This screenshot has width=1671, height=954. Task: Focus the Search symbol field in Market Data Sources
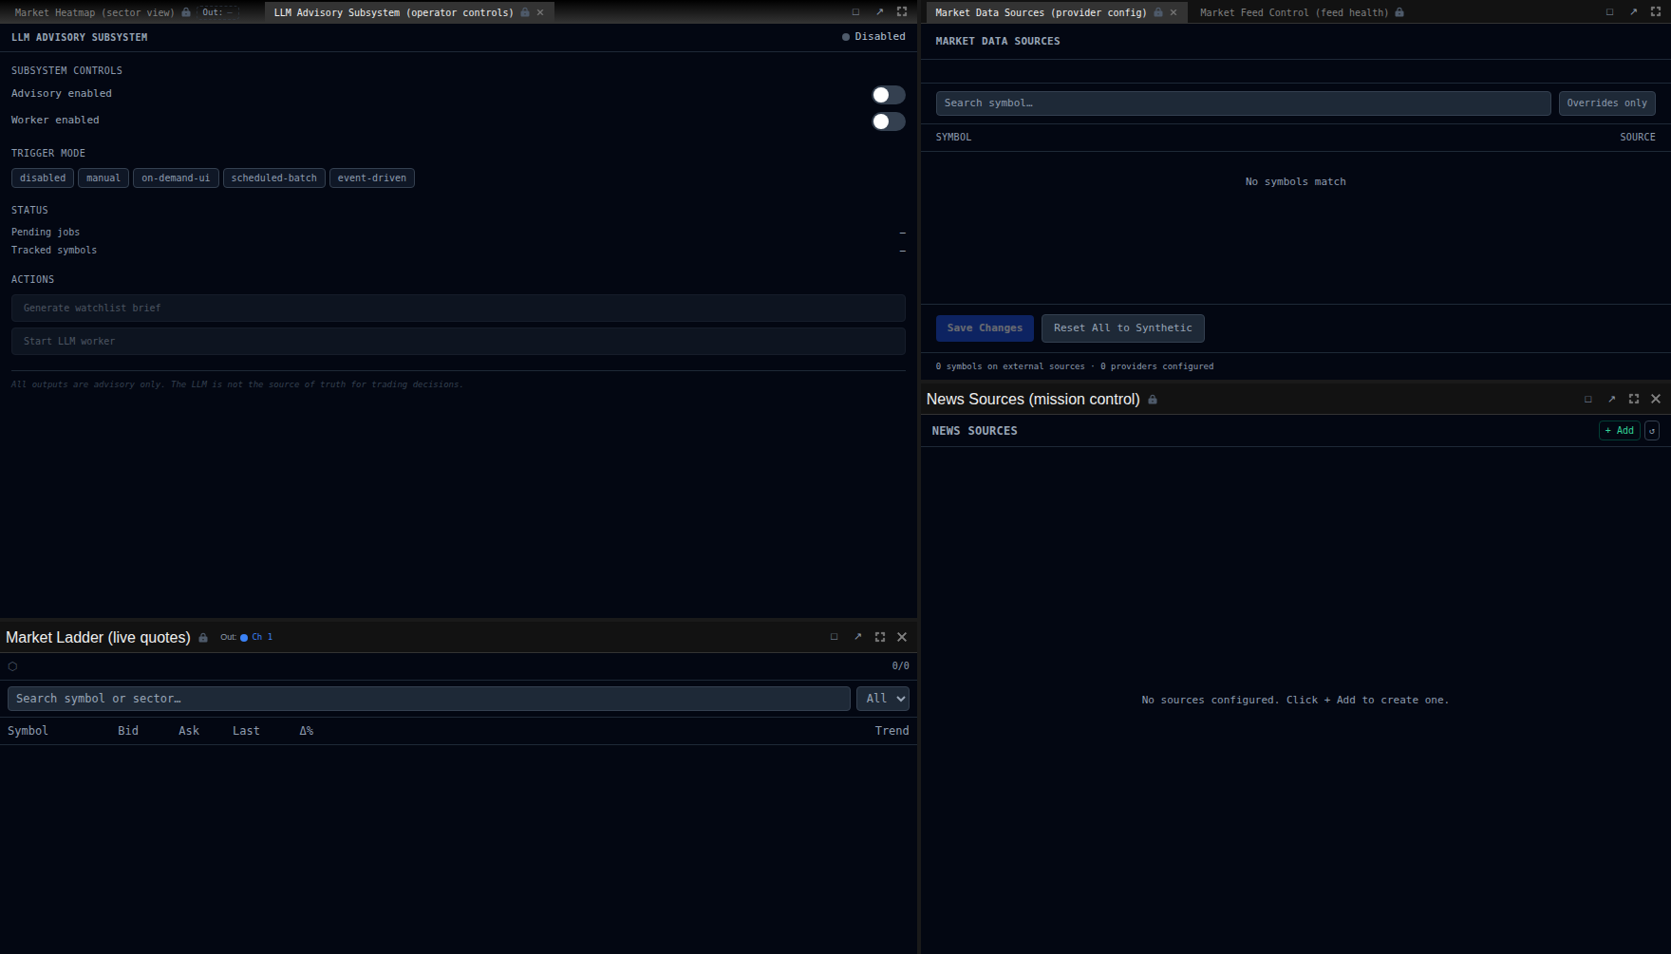tap(1243, 103)
